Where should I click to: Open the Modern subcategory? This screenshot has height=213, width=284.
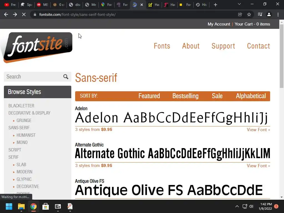pyautogui.click(x=24, y=172)
